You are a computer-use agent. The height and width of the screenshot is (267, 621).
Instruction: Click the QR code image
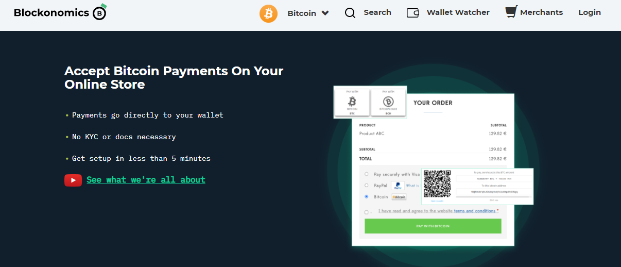point(437,184)
